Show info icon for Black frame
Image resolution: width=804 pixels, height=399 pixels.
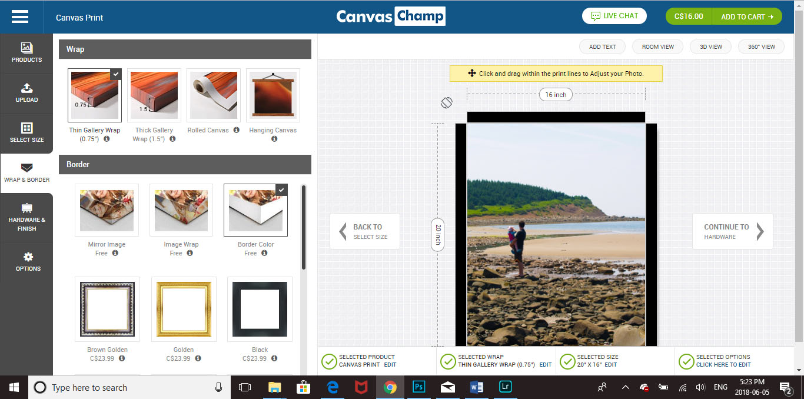pos(274,358)
